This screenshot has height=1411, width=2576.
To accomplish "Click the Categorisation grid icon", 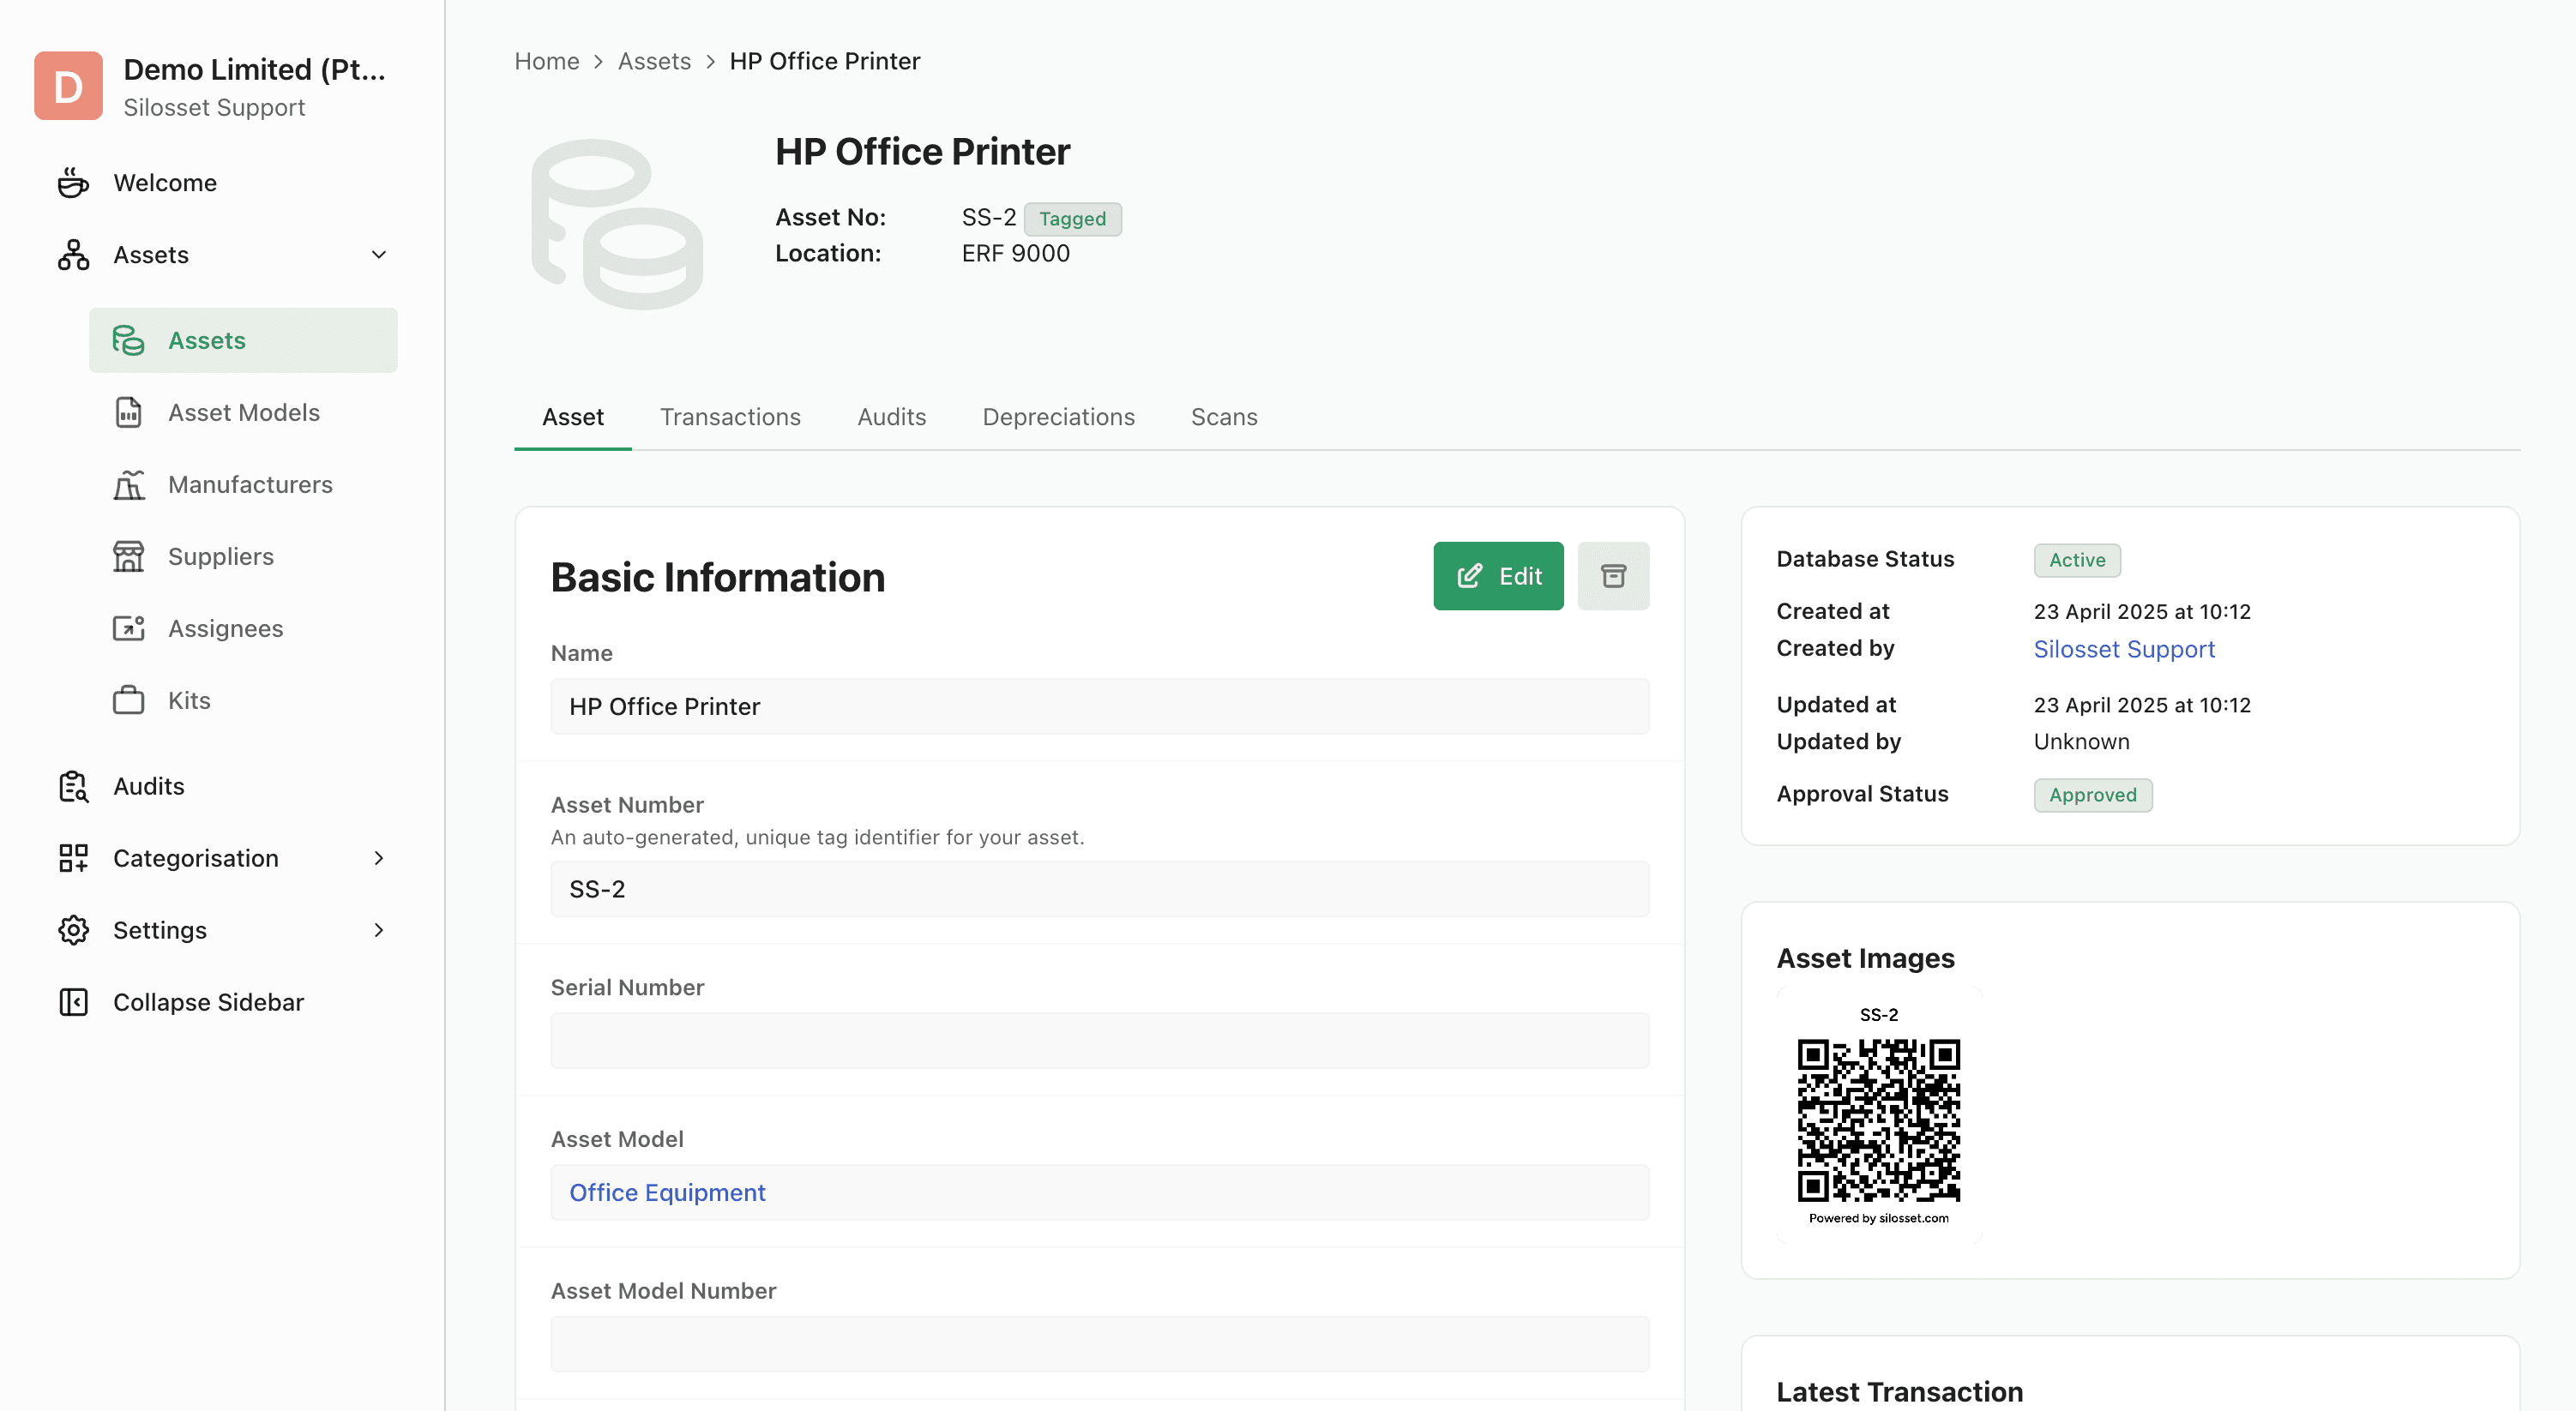I will coord(73,858).
